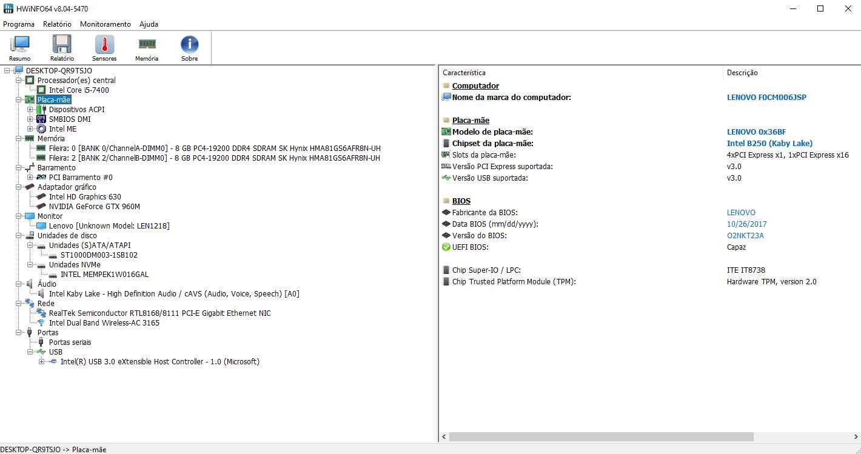The height and width of the screenshot is (454, 861).
Task: Click the Dispositivos ACPI plug icon
Action: (x=41, y=110)
